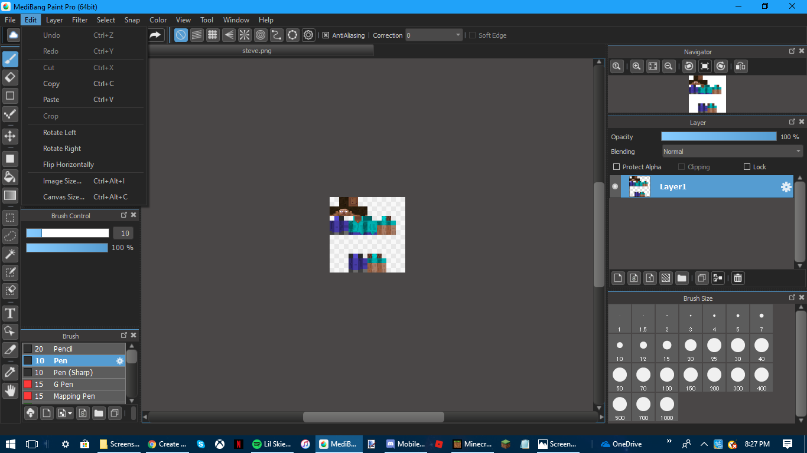Adjust the layer Opacity slider
This screenshot has height=453, width=807.
click(719, 136)
